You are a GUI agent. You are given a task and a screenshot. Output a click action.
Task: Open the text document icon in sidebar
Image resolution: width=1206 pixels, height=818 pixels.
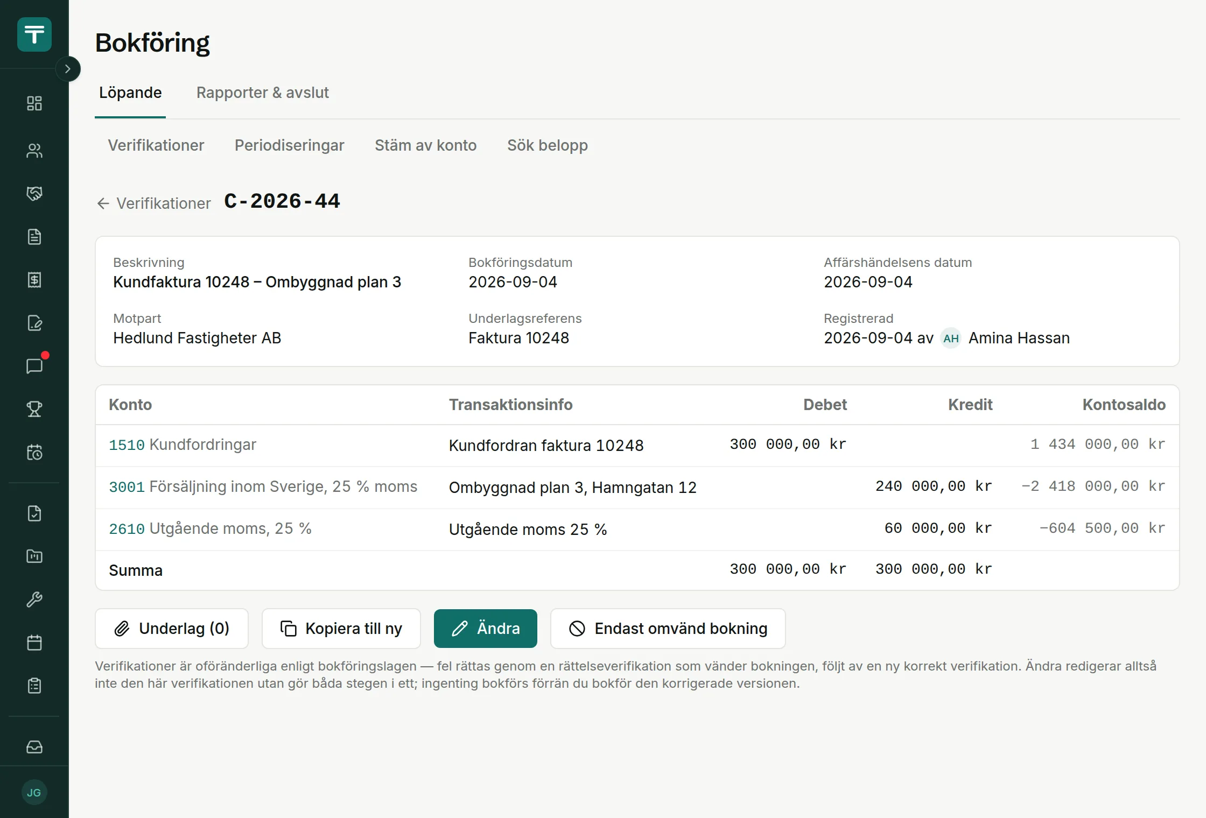[34, 237]
